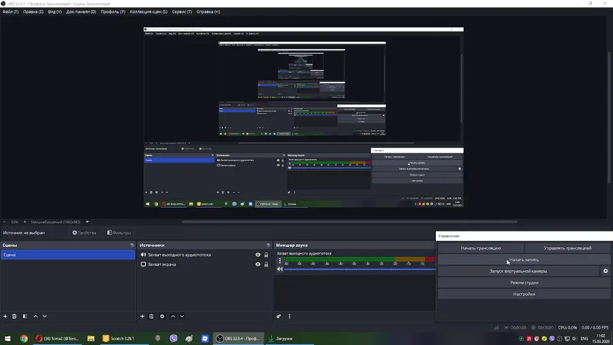Open Viber from the taskbar
Screen dimensions: 613x345
click(174, 338)
